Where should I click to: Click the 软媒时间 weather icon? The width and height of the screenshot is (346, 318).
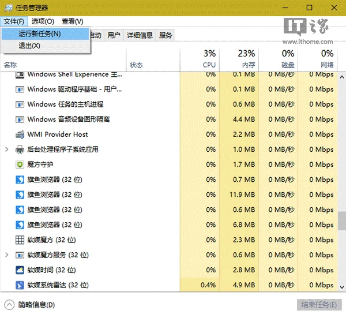point(20,270)
